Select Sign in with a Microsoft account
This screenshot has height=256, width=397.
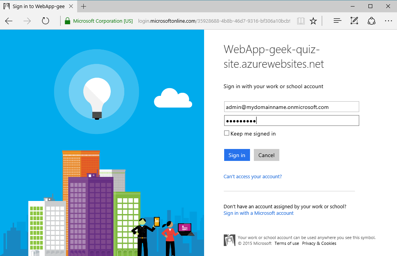(x=258, y=213)
